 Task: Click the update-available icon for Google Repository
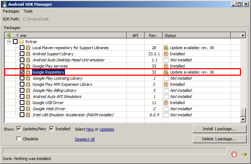coord(166,72)
